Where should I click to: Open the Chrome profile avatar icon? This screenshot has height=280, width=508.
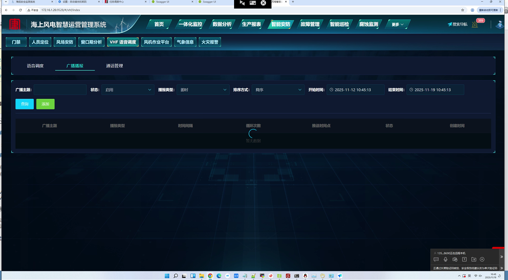coord(472,10)
